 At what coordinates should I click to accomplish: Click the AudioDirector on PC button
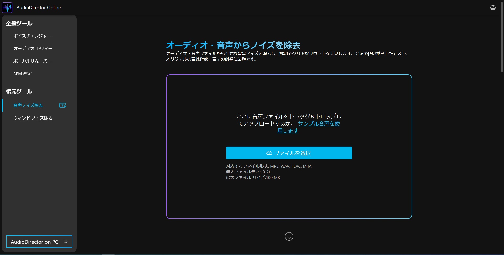tap(39, 242)
